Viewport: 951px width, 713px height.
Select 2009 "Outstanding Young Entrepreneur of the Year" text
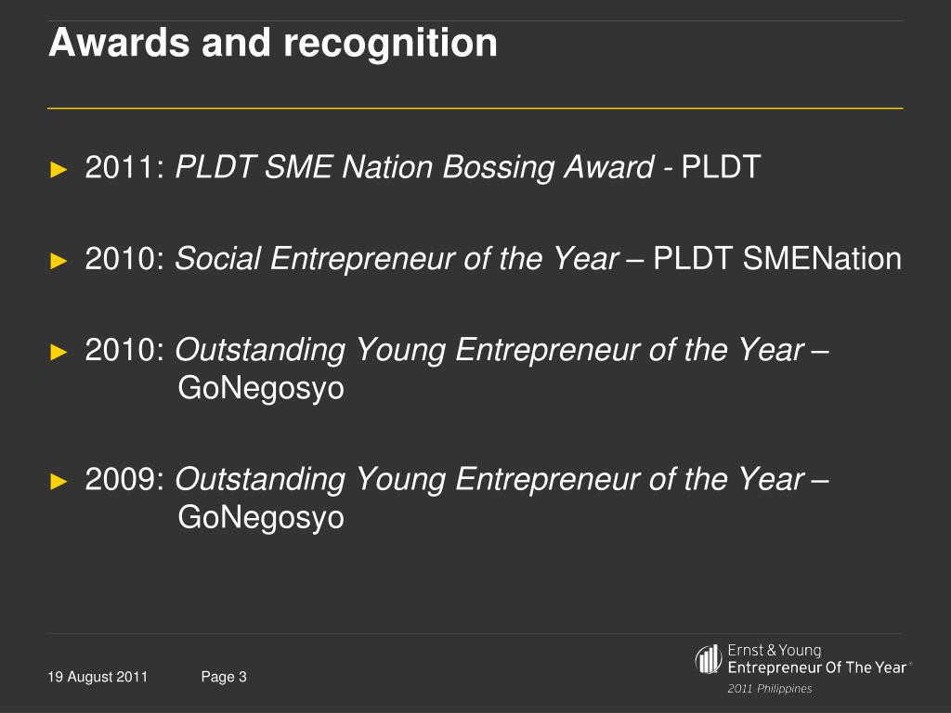point(489,479)
